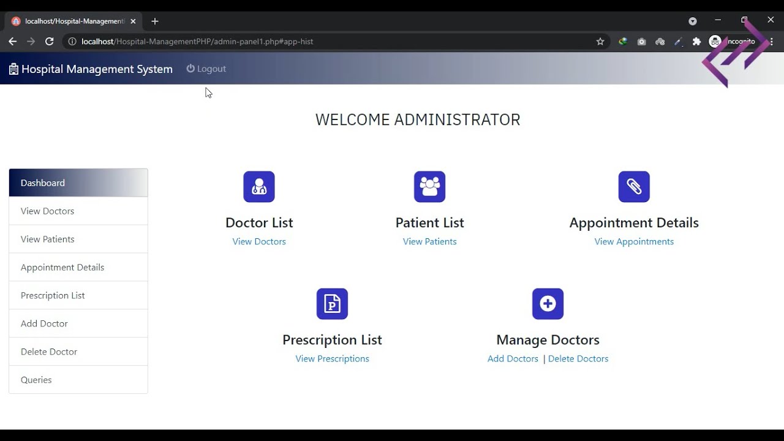The width and height of the screenshot is (784, 441).
Task: Click the Appointment Details paperclip icon
Action: click(x=634, y=187)
